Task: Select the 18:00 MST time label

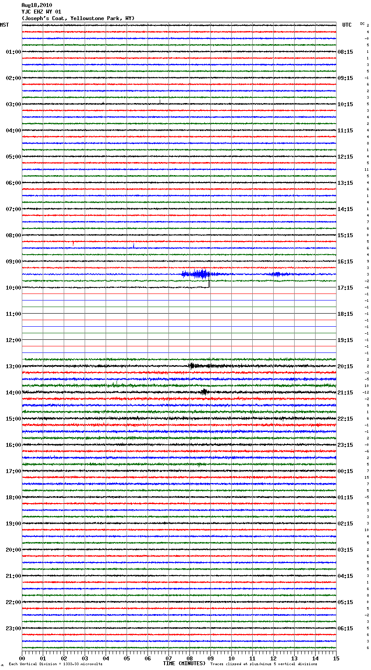Action: point(14,497)
